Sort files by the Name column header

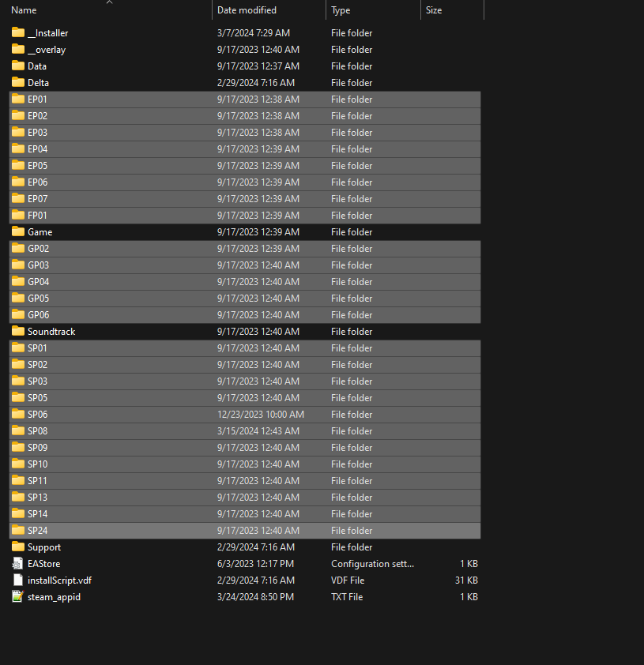pyautogui.click(x=24, y=10)
